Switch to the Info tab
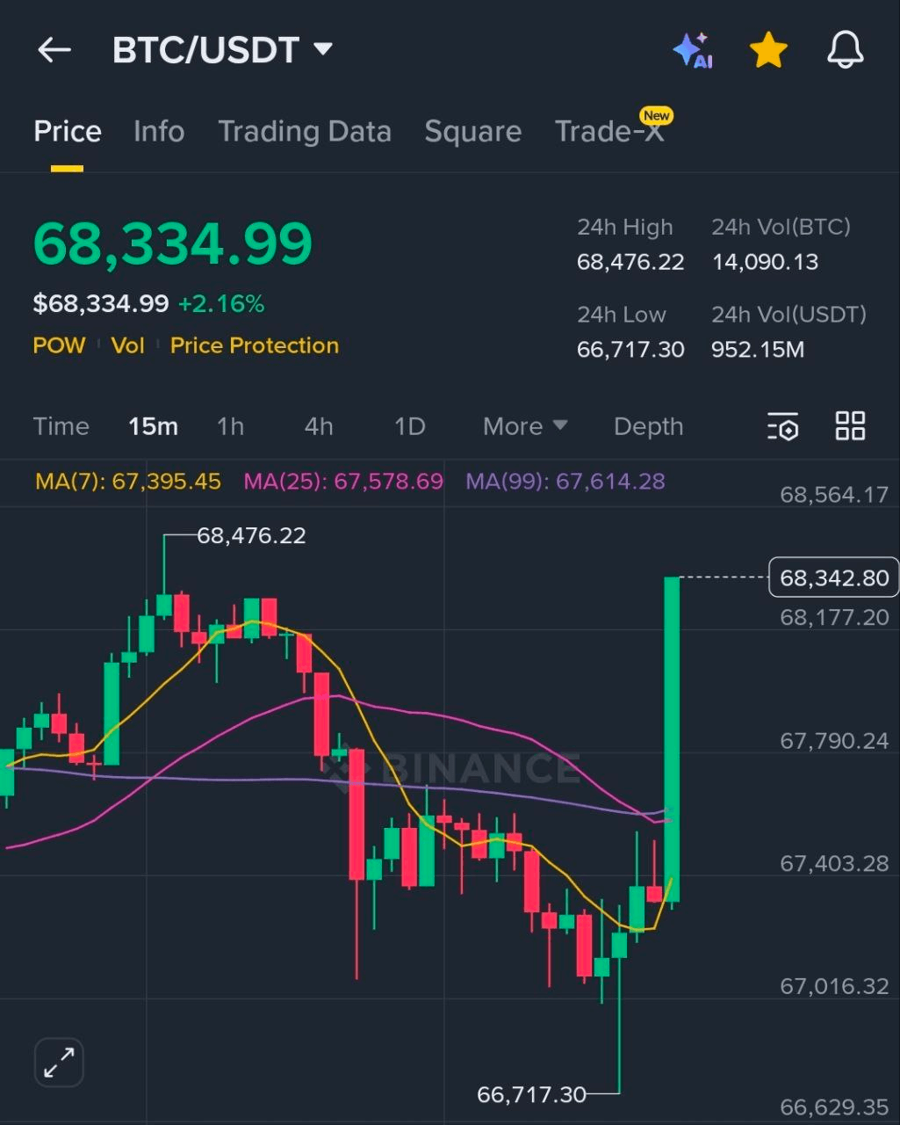 (159, 132)
